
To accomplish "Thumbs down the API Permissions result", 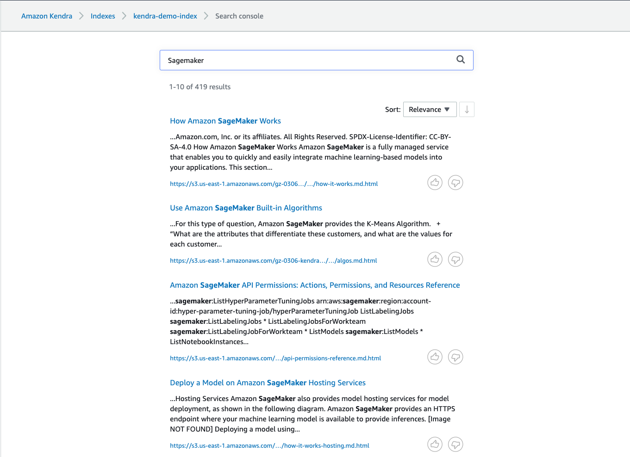I will tap(455, 357).
